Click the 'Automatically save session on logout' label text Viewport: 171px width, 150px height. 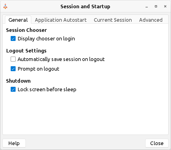61,59
